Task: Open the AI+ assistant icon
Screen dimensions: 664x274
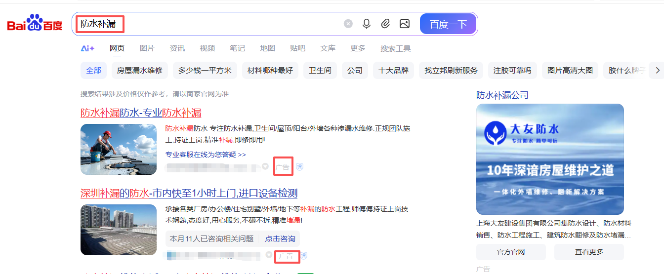Action: tap(87, 48)
